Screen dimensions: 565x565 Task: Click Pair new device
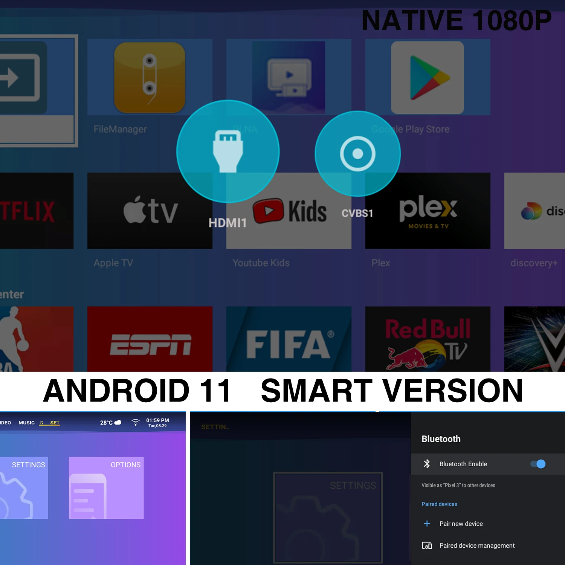coord(461,524)
